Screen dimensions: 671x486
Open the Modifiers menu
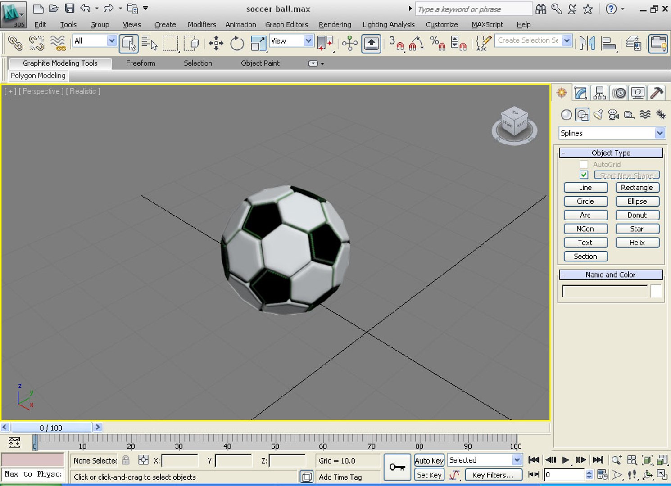coord(202,25)
